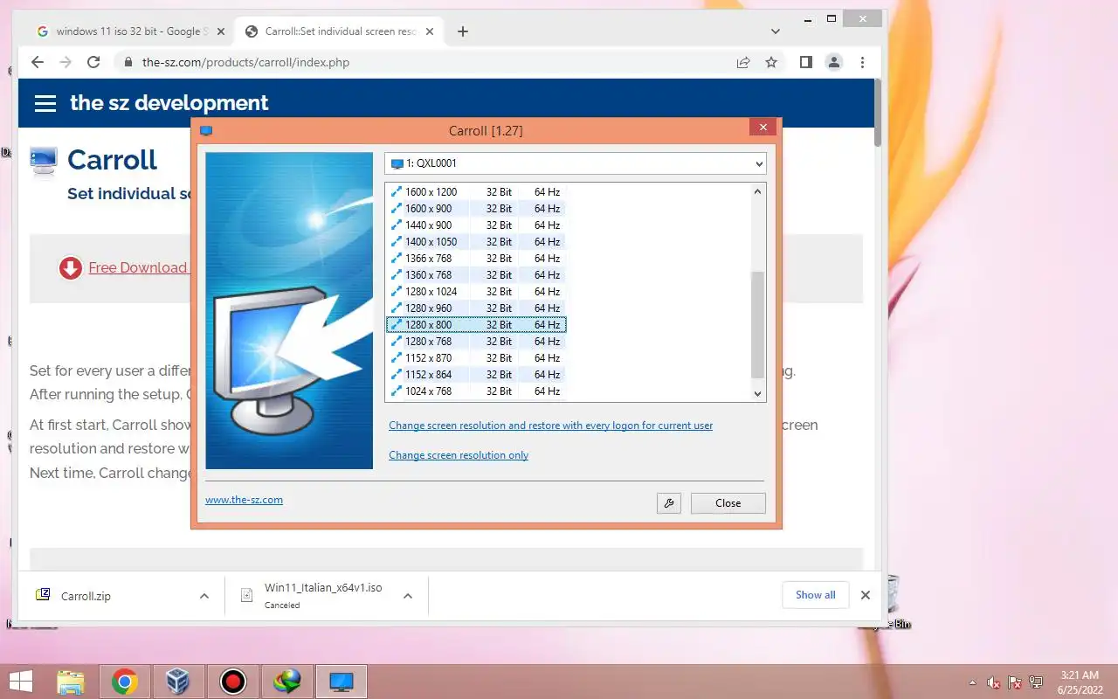
Task: Click the share page icon in address bar
Action: [x=743, y=62]
